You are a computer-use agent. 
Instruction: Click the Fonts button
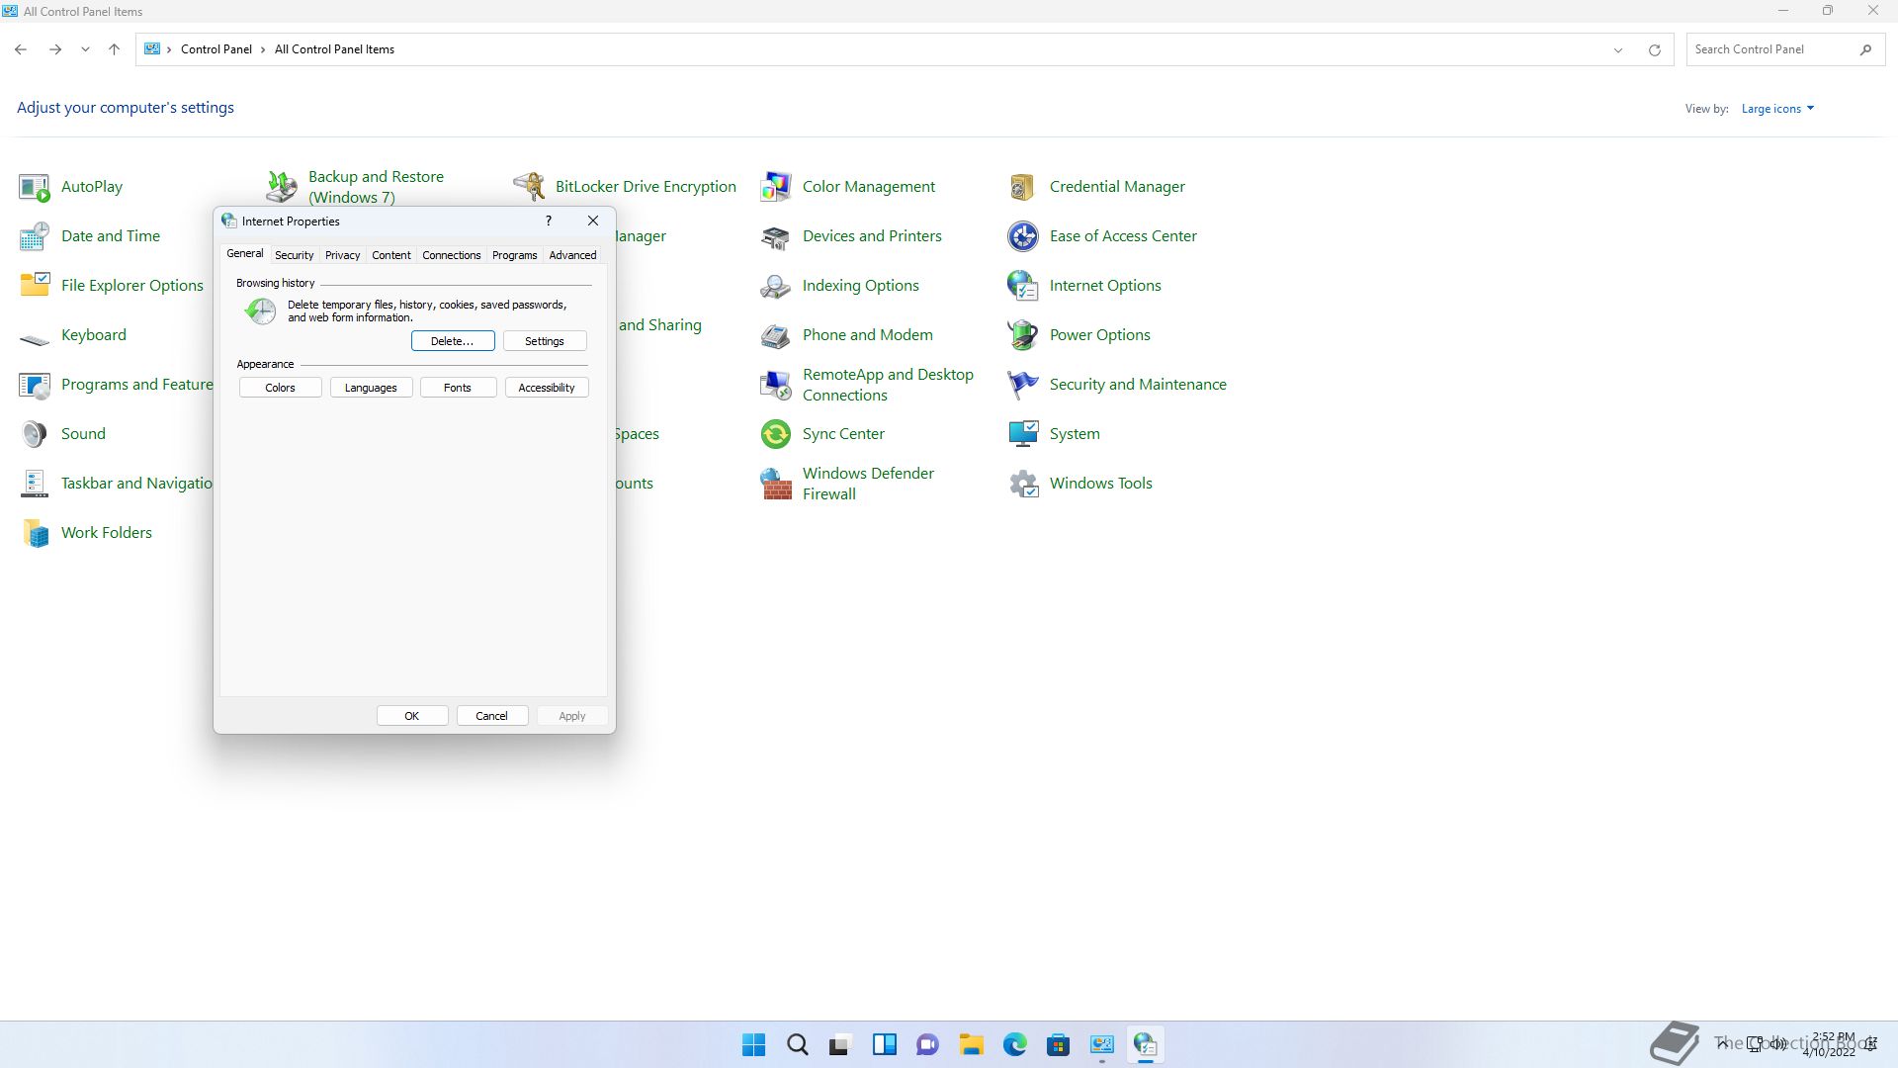coord(458,388)
